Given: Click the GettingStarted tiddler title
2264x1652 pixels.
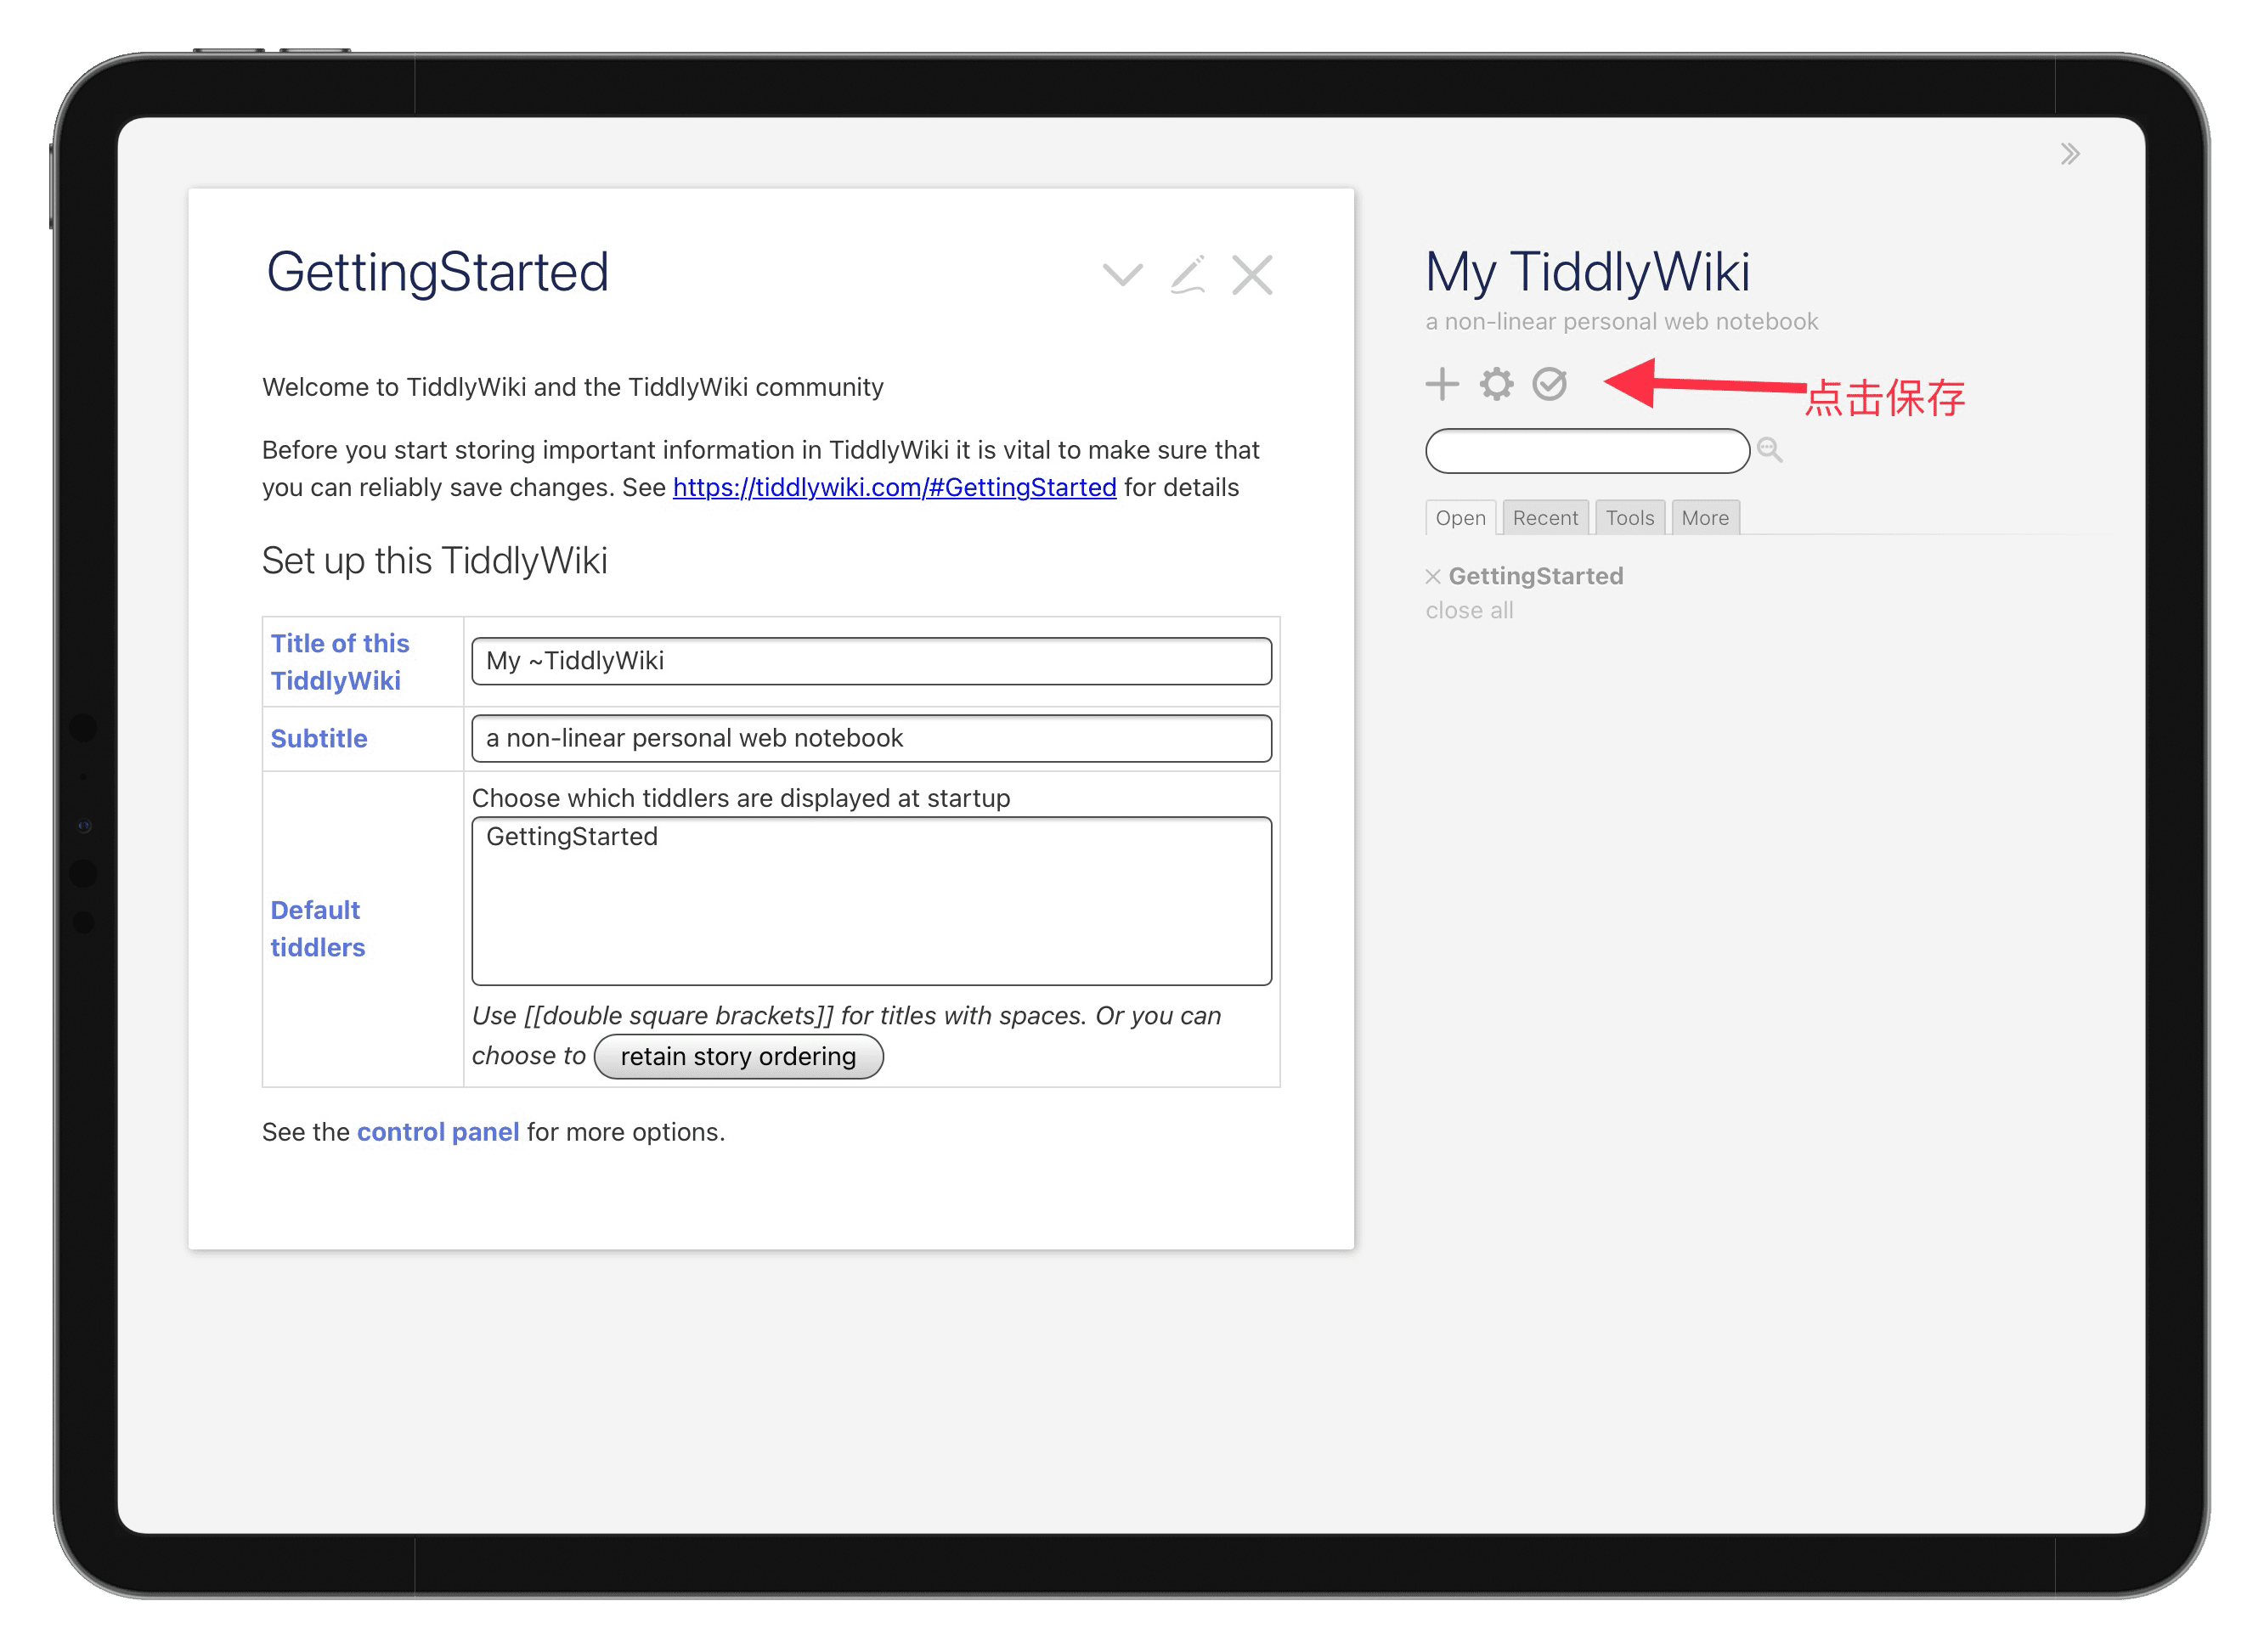Looking at the screenshot, I should click(x=437, y=273).
